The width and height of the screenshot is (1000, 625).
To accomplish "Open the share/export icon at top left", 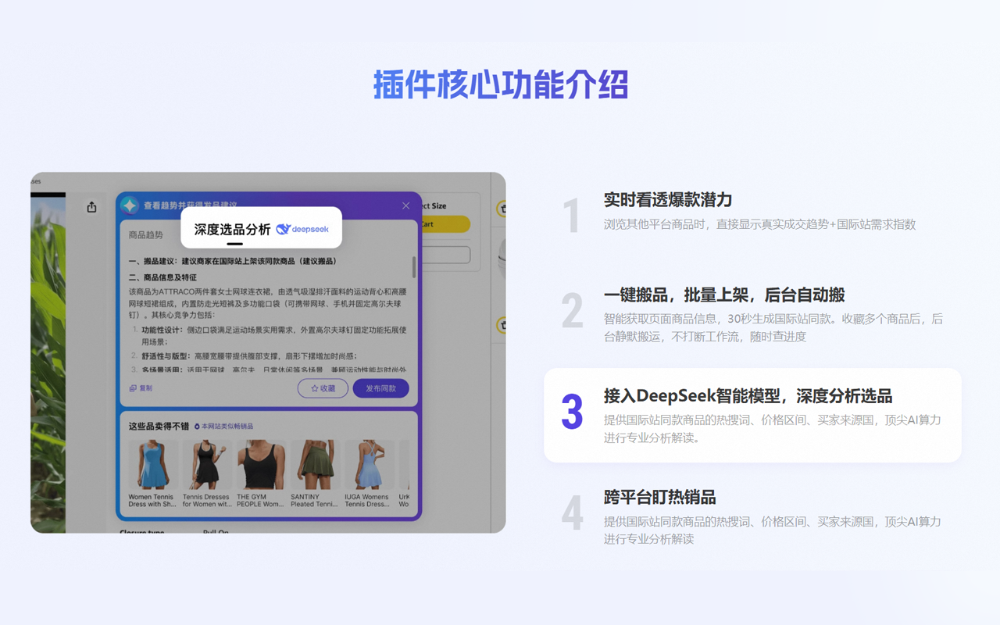I will [x=91, y=206].
